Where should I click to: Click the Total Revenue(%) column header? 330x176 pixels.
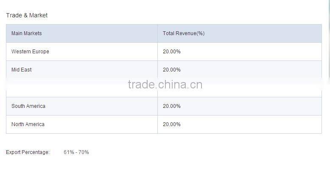[183, 33]
